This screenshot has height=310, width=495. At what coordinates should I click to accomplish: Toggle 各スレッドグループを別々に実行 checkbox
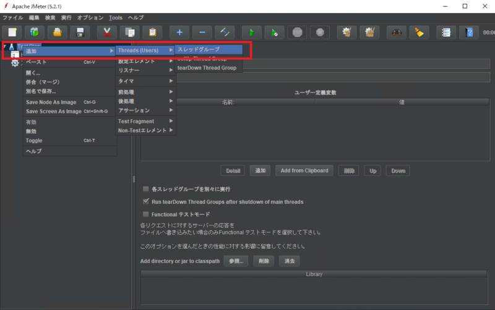pyautogui.click(x=145, y=189)
